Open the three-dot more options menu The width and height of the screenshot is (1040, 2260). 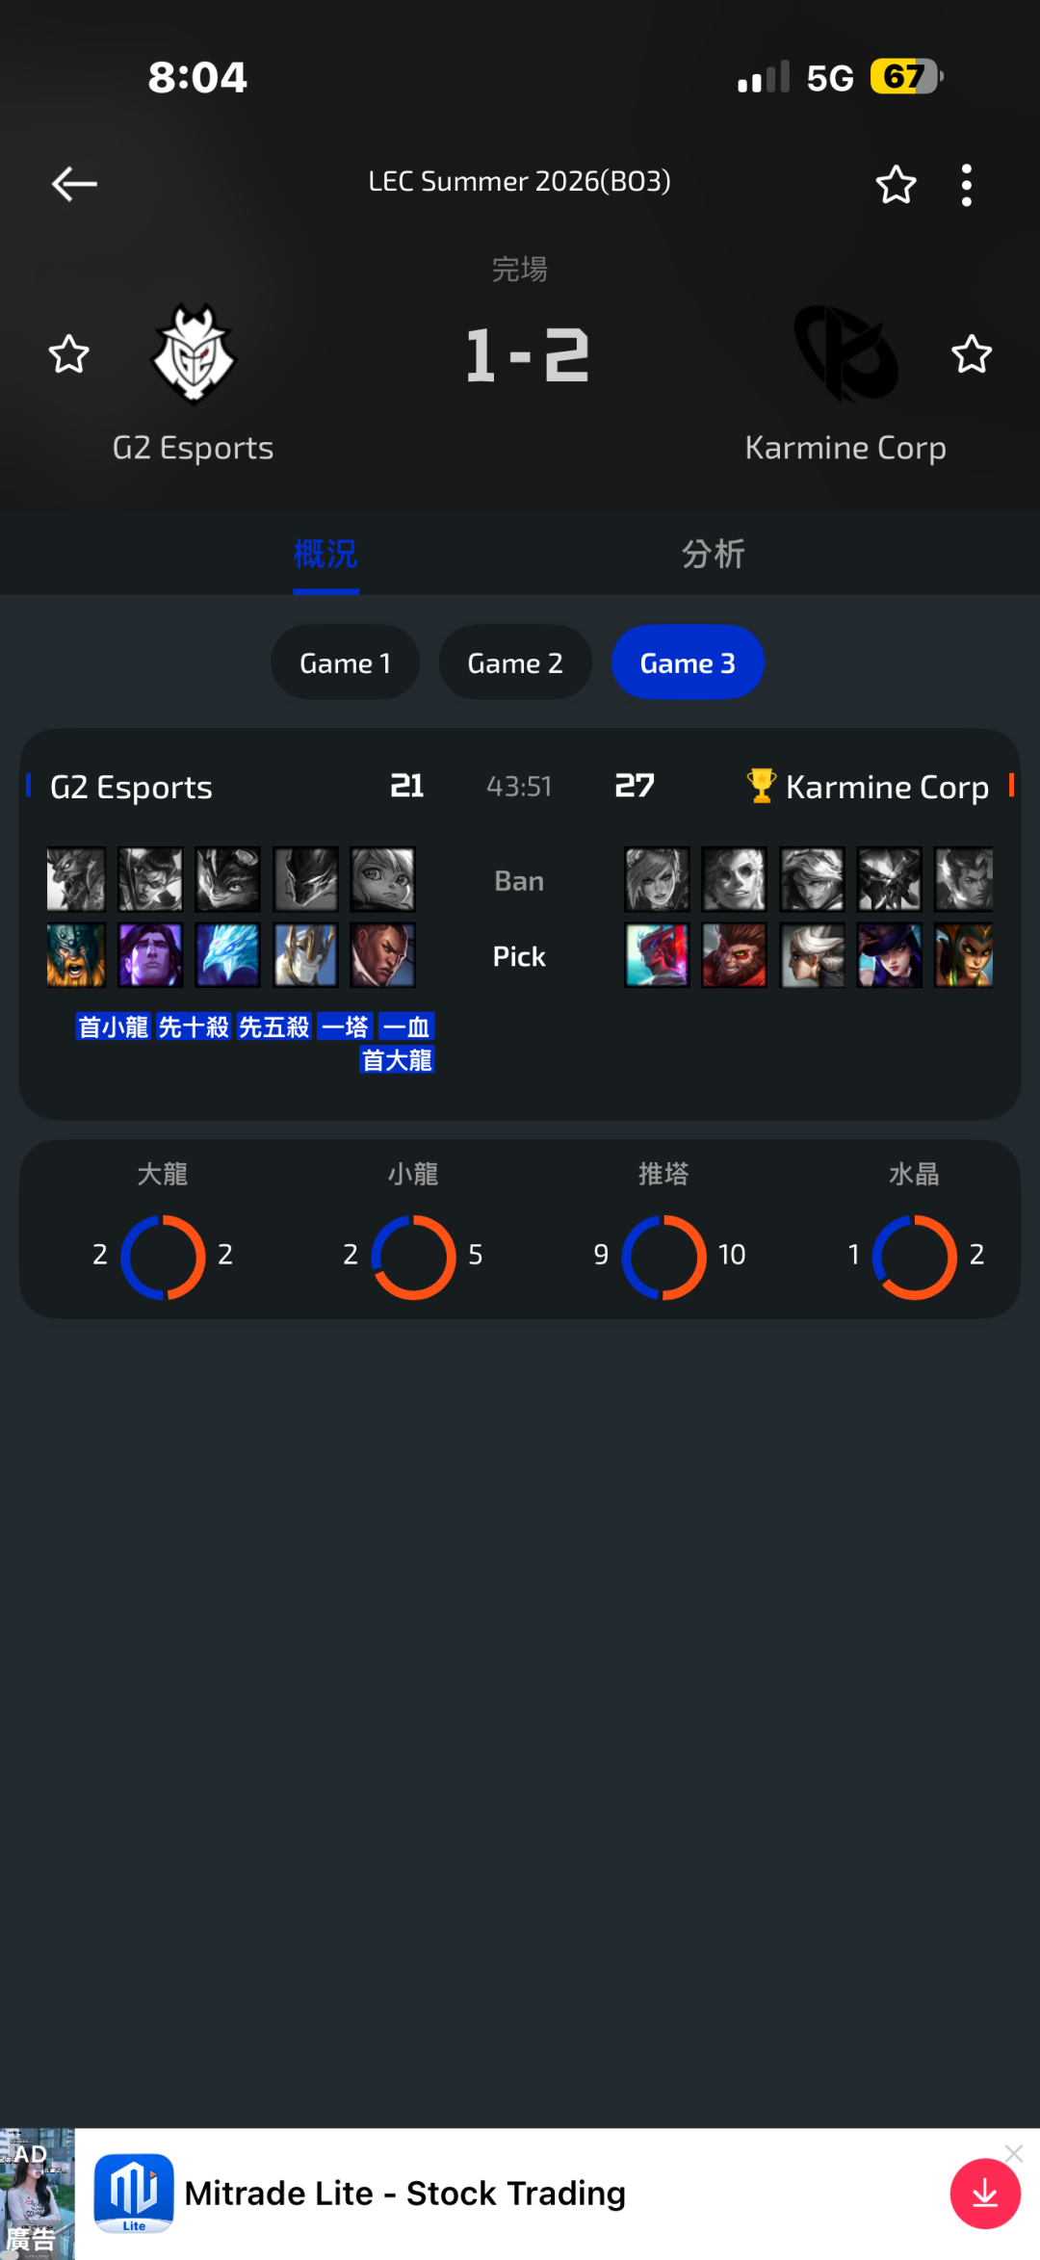point(967,185)
